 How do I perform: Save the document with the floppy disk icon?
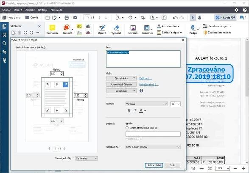tap(48, 18)
